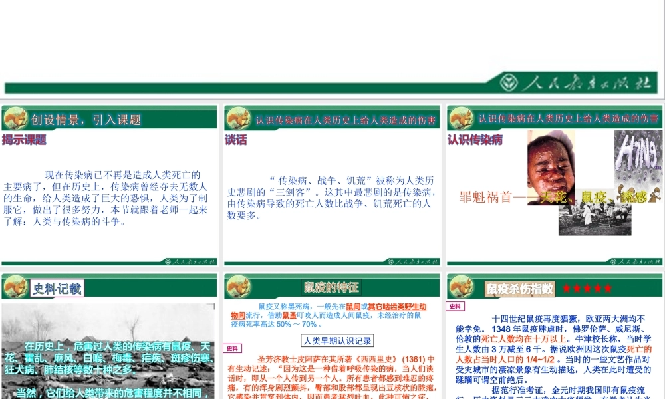Click the squirrel icon beside 创设情景，引入课题

(15, 118)
